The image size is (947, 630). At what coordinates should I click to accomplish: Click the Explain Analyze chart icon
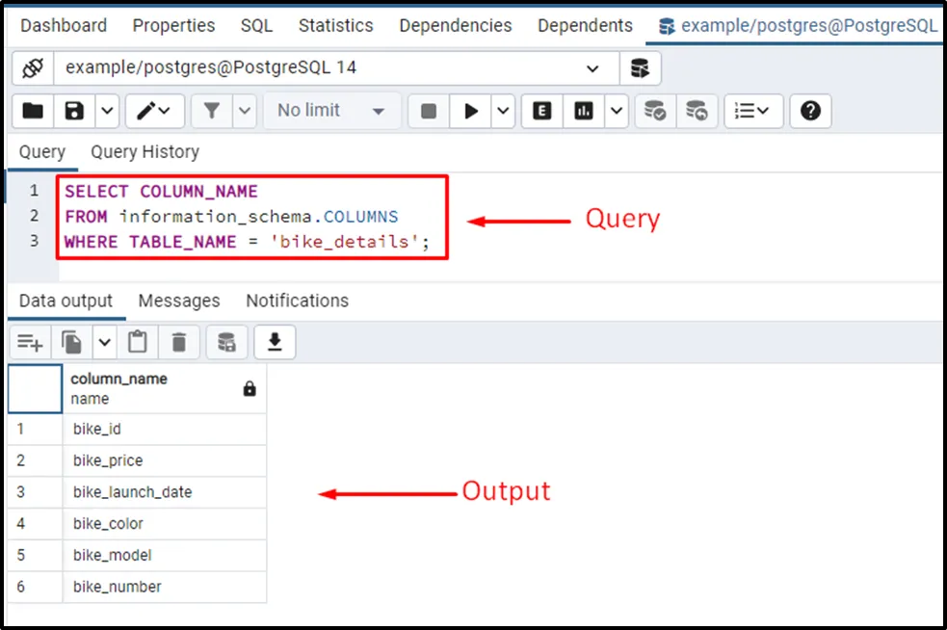584,111
